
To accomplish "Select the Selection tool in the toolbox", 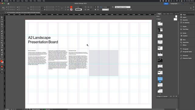I will (x=2, y=15).
